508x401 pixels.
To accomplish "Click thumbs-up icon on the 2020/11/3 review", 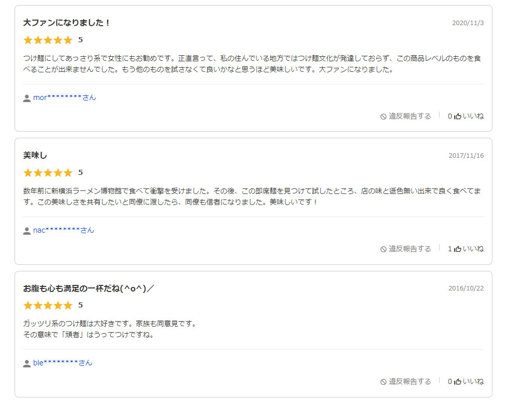I will [x=458, y=116].
